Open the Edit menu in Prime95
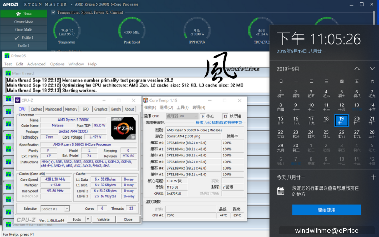379x237 pixels. click(19, 64)
